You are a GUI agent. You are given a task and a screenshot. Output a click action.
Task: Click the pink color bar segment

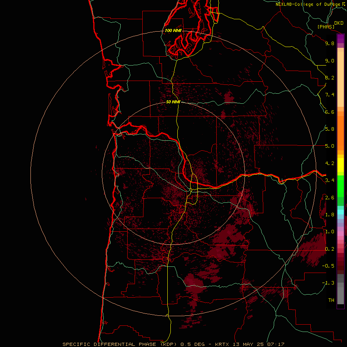pos(340,234)
